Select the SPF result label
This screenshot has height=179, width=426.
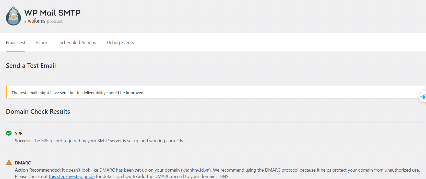[x=18, y=134]
